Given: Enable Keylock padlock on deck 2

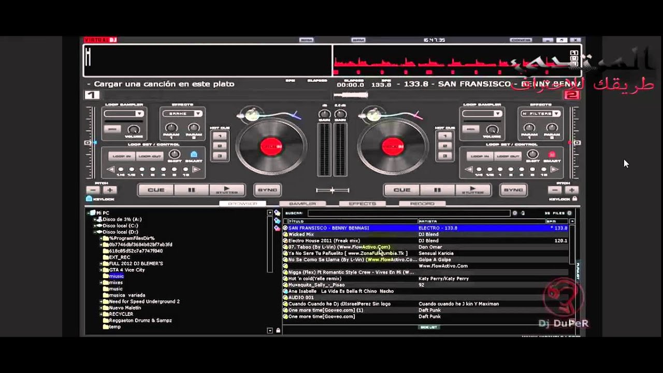Looking at the screenshot, I should 574,198.
